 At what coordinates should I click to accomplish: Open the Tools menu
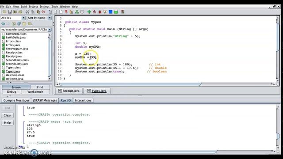pyautogui.click(x=55, y=7)
